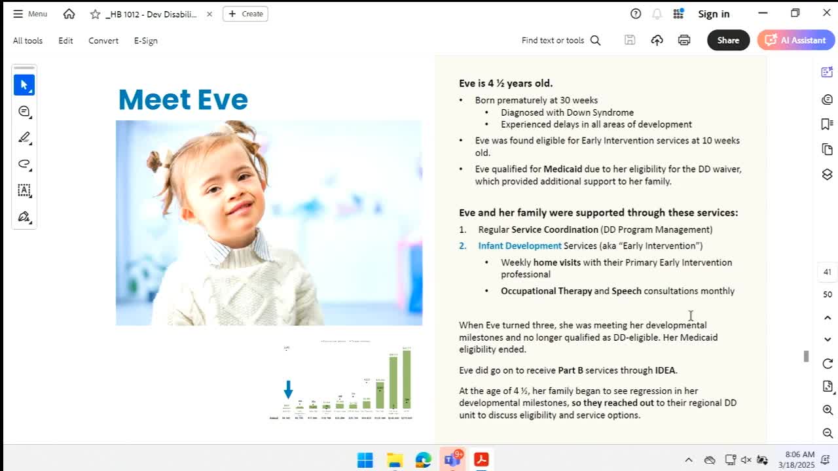Image resolution: width=838 pixels, height=471 pixels.
Task: Click the text "Eve is 4 ½ years old."
Action: (506, 83)
